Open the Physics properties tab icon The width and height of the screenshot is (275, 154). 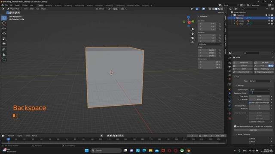(229, 101)
